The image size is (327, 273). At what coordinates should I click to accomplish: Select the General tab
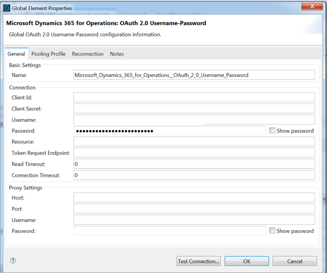16,54
